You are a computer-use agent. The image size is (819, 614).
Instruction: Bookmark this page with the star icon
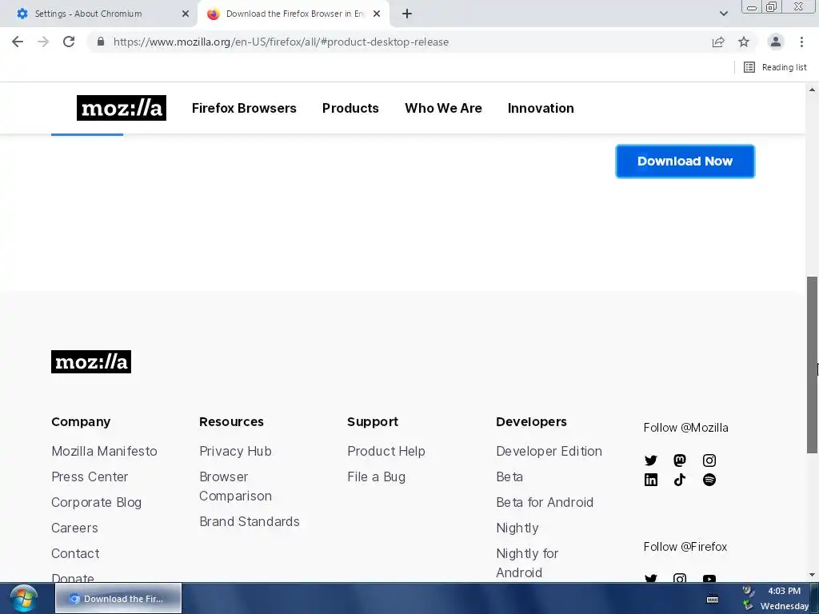744,42
